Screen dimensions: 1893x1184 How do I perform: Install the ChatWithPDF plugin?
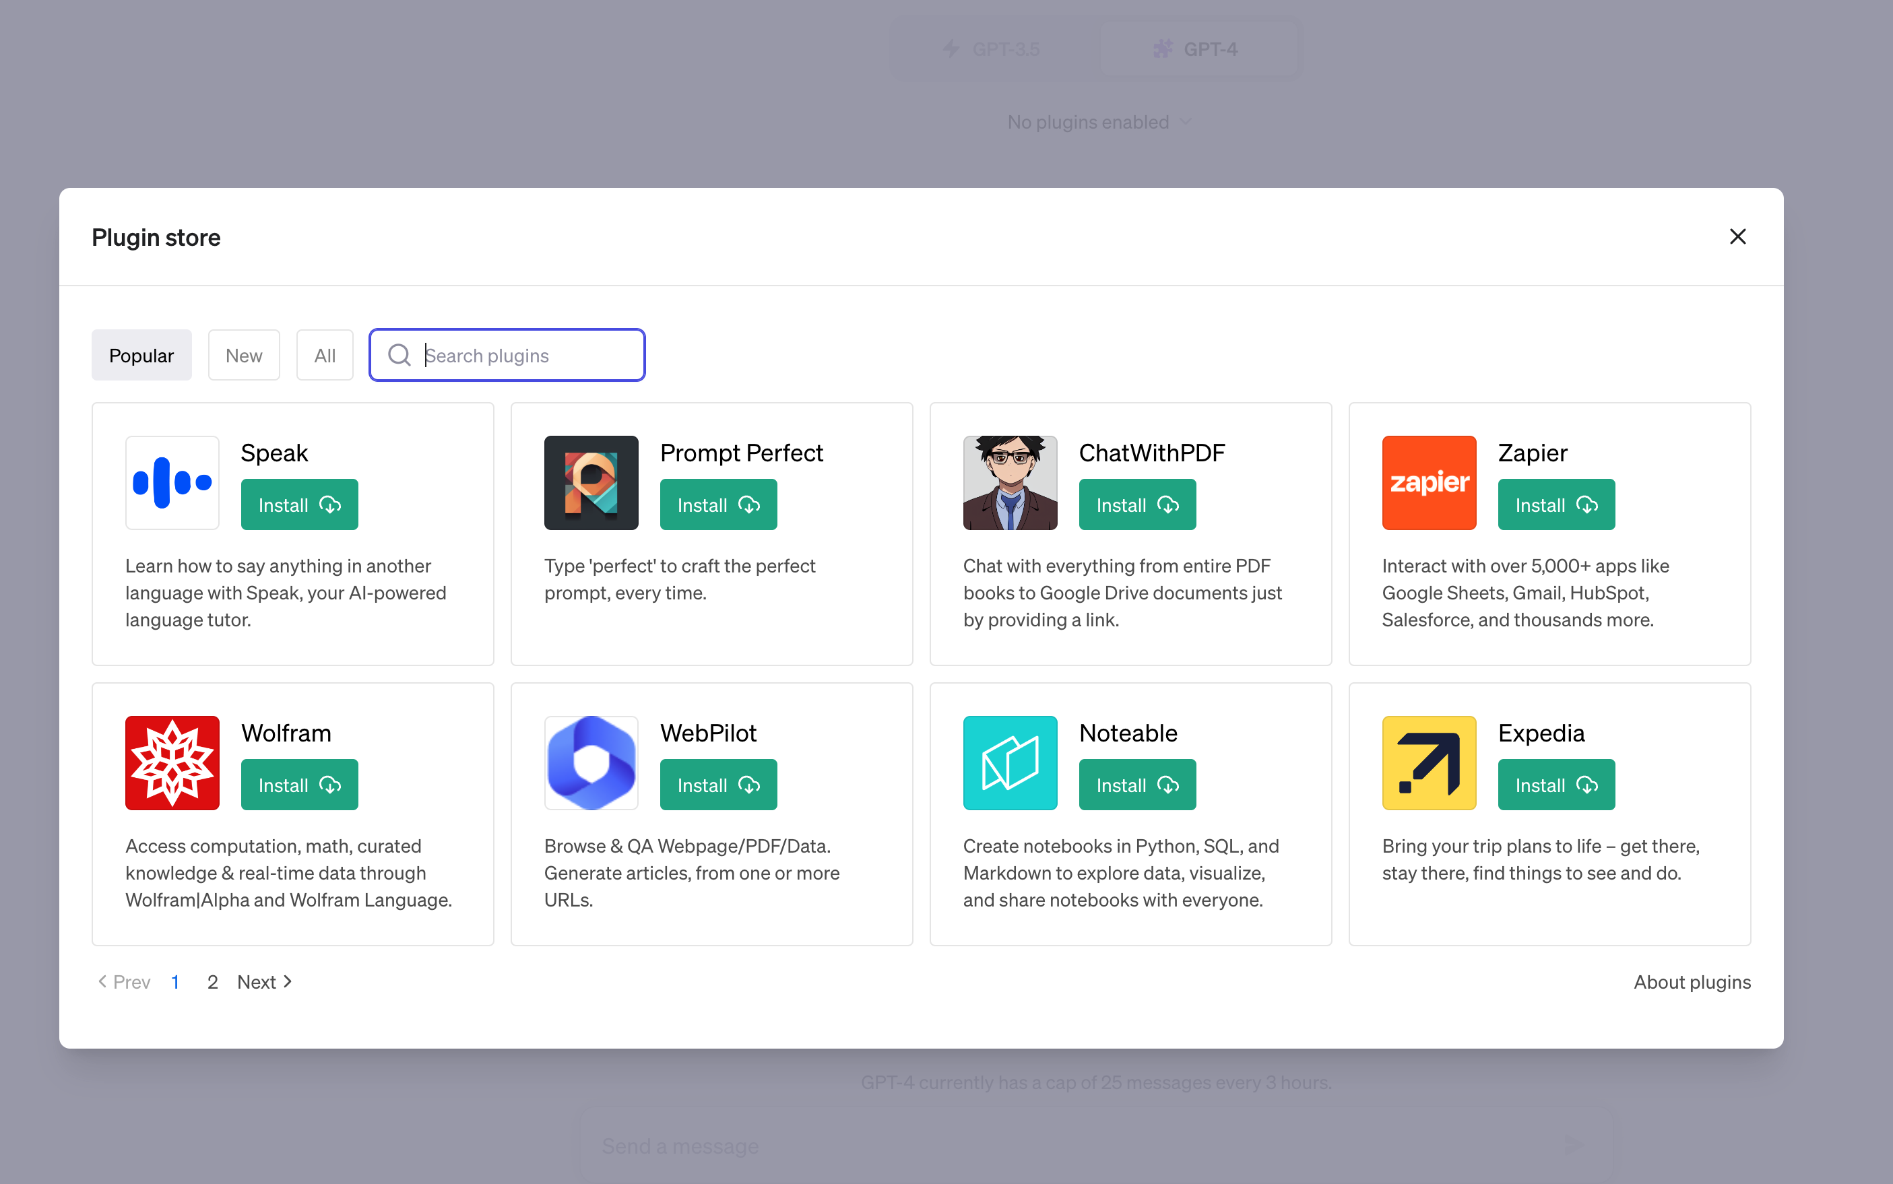point(1138,504)
